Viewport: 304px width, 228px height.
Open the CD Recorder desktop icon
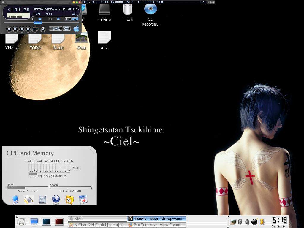pyautogui.click(x=151, y=10)
